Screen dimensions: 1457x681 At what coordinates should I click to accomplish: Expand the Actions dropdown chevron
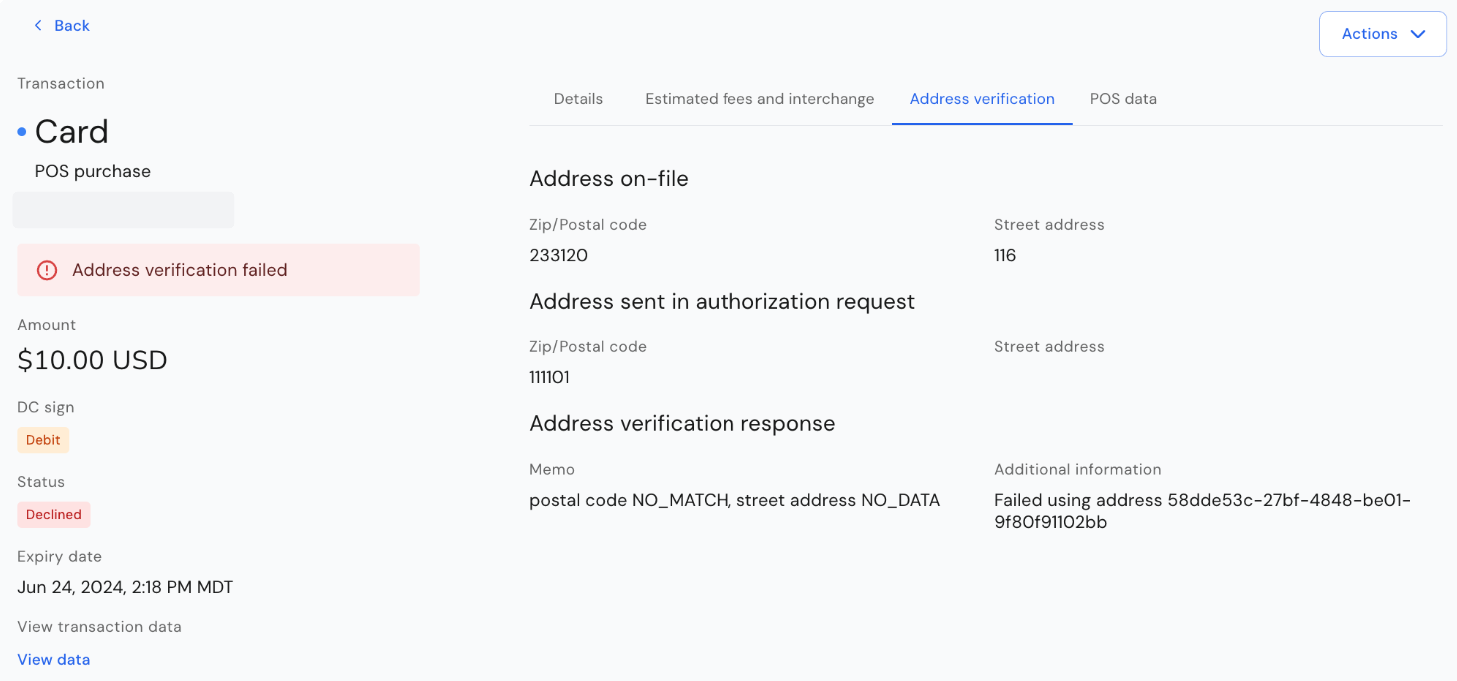click(x=1417, y=34)
